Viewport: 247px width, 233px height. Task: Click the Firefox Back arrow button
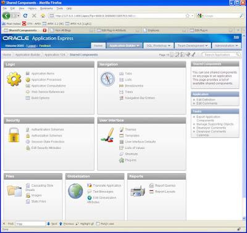coord(6,15)
